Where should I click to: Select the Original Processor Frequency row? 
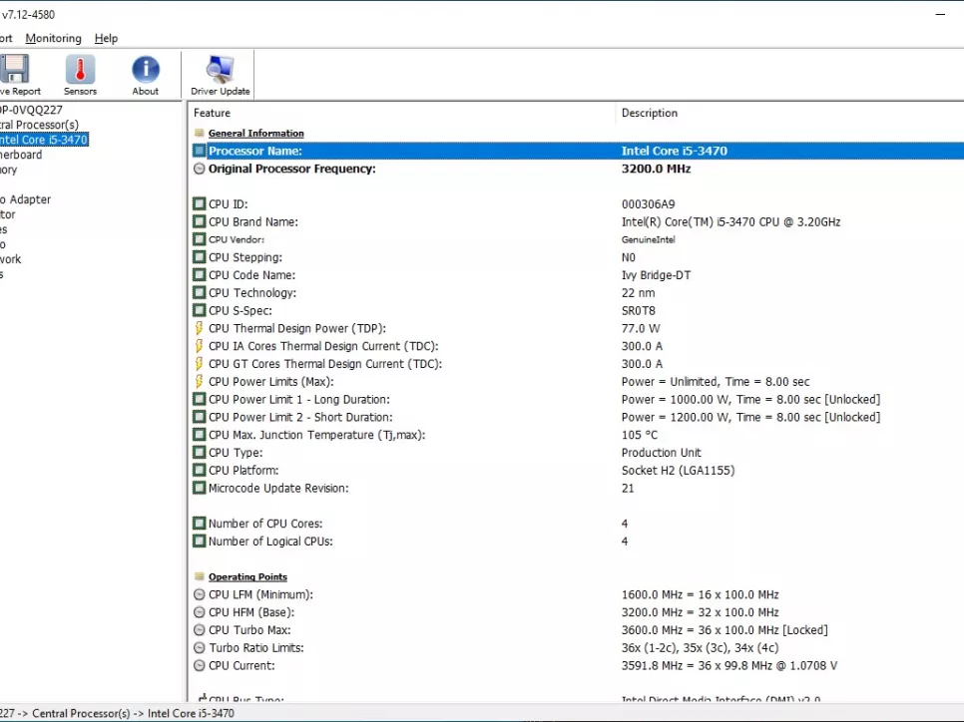579,169
